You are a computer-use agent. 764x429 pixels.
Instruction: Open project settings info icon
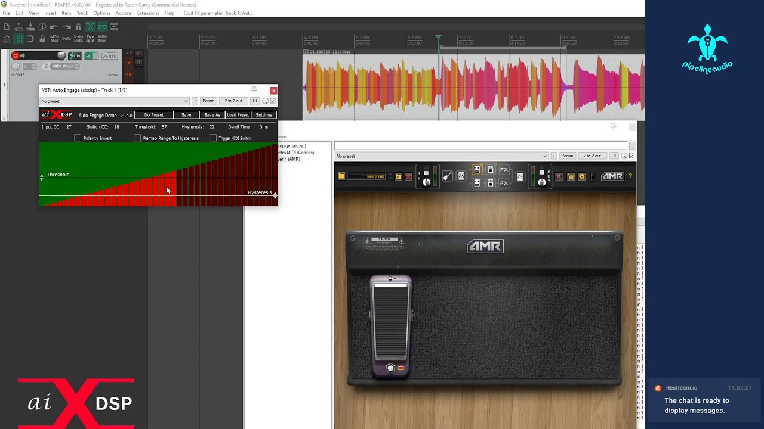42,27
